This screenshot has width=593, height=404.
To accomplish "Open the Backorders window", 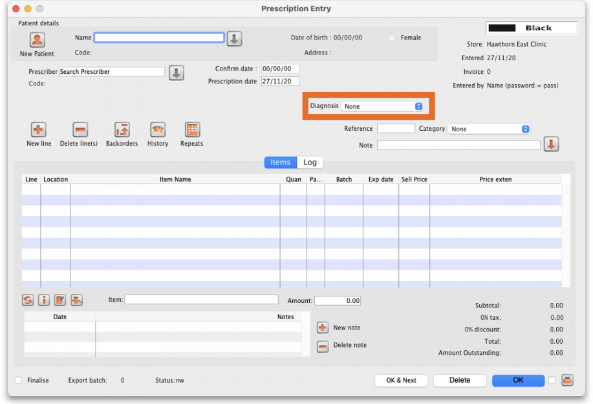I will click(x=122, y=129).
